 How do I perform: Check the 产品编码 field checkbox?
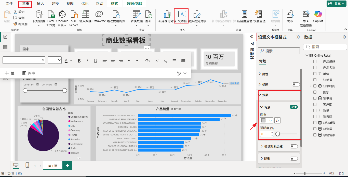(x=315, y=61)
